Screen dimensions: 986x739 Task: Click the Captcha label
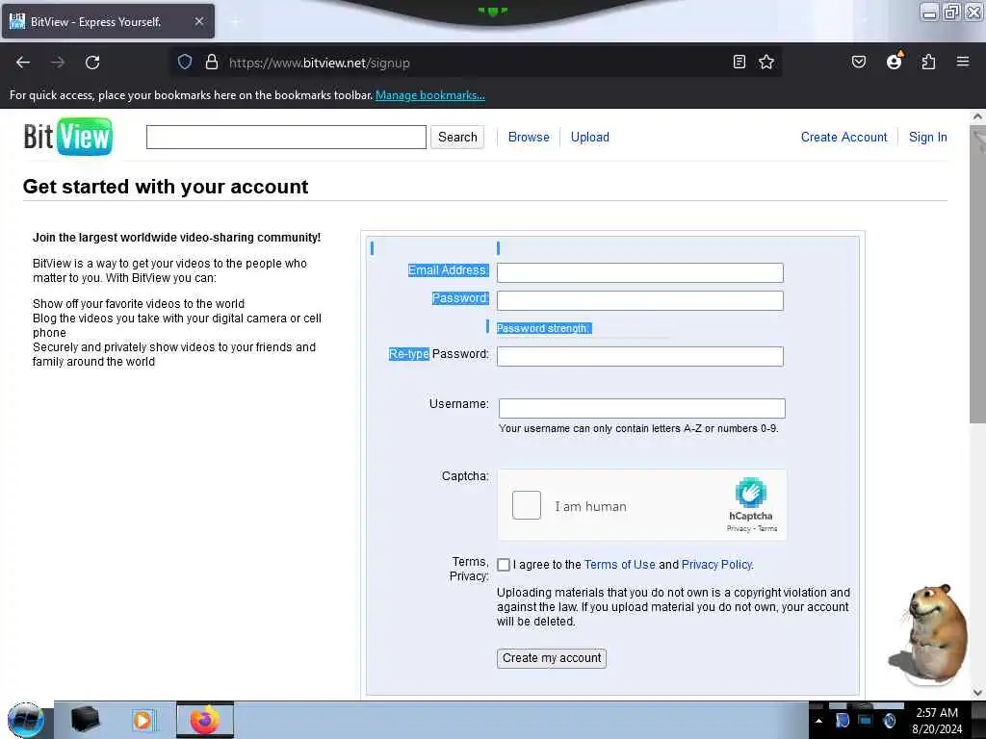coord(465,475)
